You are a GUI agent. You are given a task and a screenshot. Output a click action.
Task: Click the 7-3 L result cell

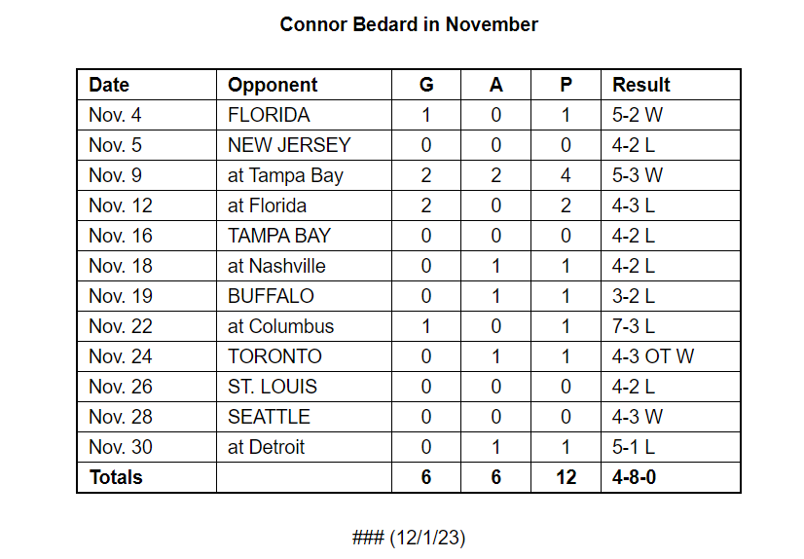coord(671,326)
